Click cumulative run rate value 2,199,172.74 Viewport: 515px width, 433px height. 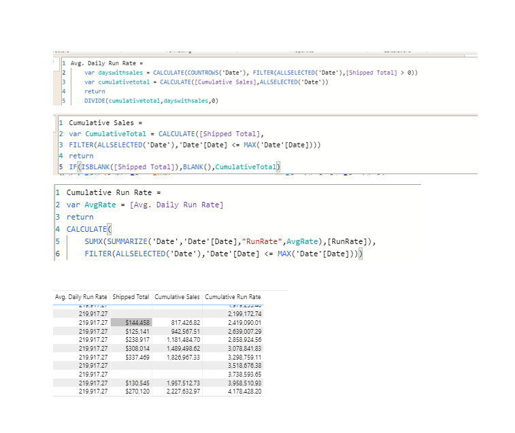click(245, 314)
